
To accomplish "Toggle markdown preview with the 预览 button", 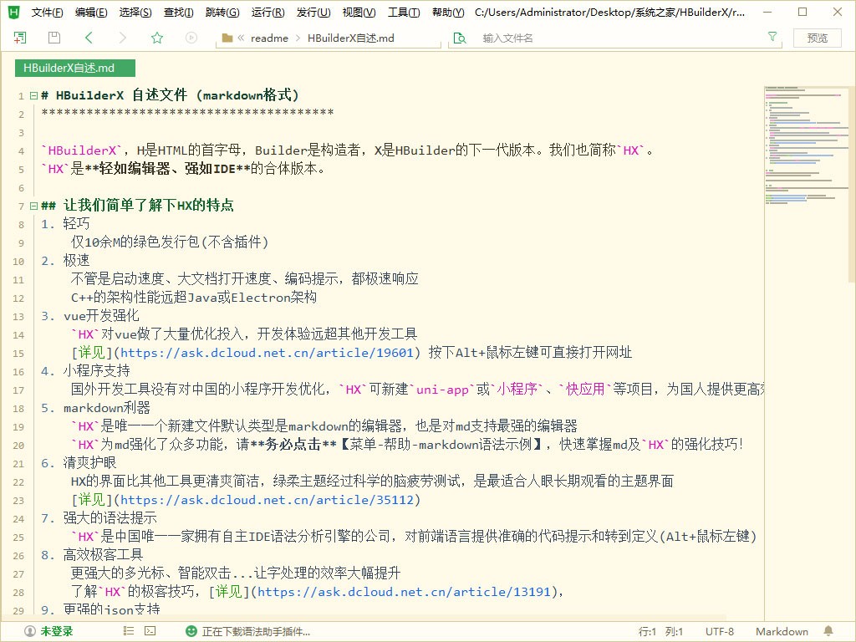I will (x=817, y=38).
